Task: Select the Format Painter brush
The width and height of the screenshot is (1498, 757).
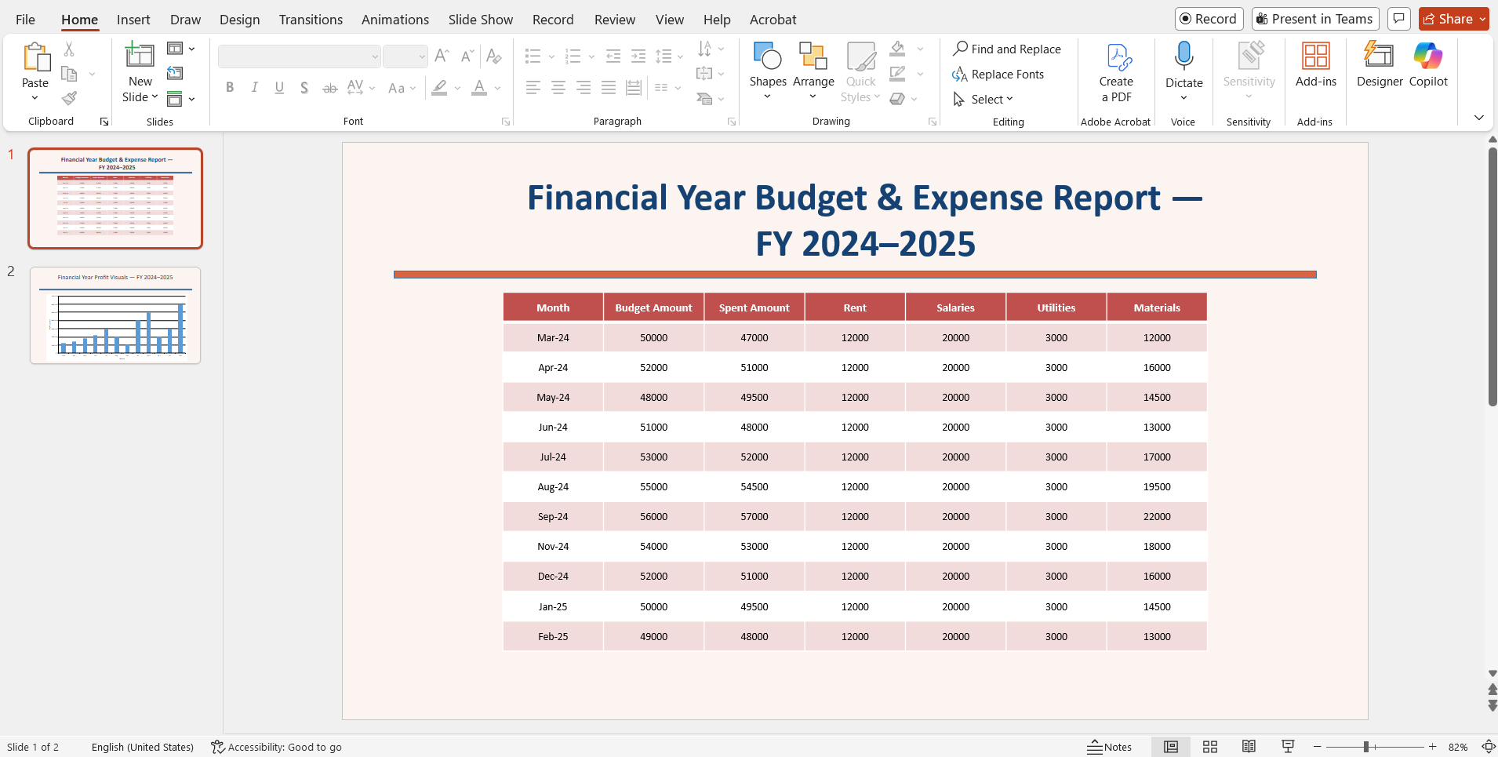Action: coord(69,98)
